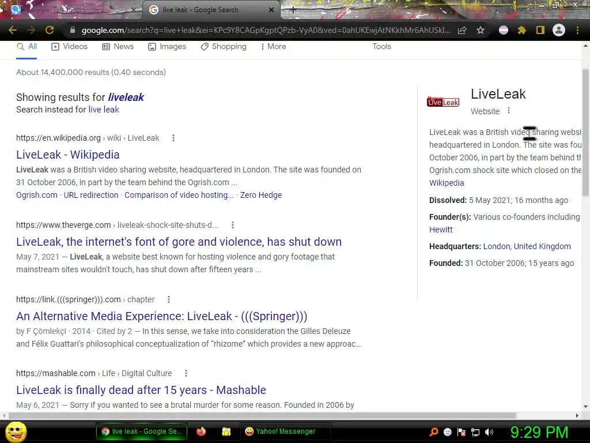Switch to Shopping results
Viewport: 590px width, 443px height.
pos(224,46)
